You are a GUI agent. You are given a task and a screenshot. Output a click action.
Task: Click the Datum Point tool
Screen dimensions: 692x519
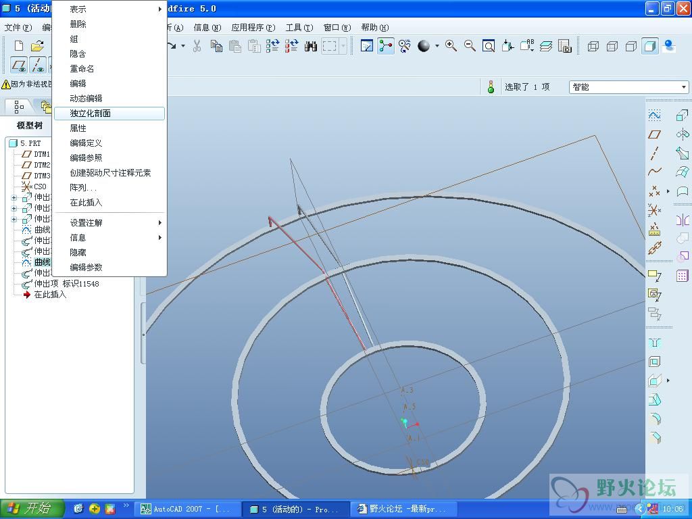point(654,191)
